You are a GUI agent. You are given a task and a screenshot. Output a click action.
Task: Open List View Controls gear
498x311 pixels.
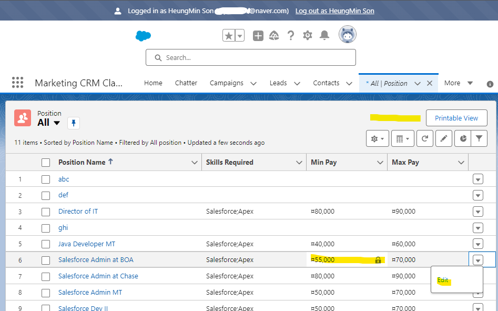pos(377,138)
